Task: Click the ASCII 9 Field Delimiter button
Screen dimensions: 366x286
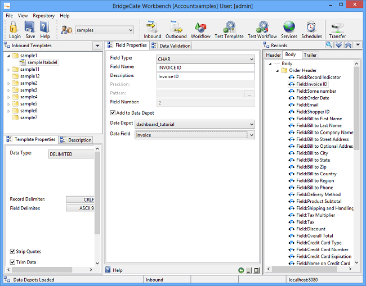Action: [x=80, y=208]
